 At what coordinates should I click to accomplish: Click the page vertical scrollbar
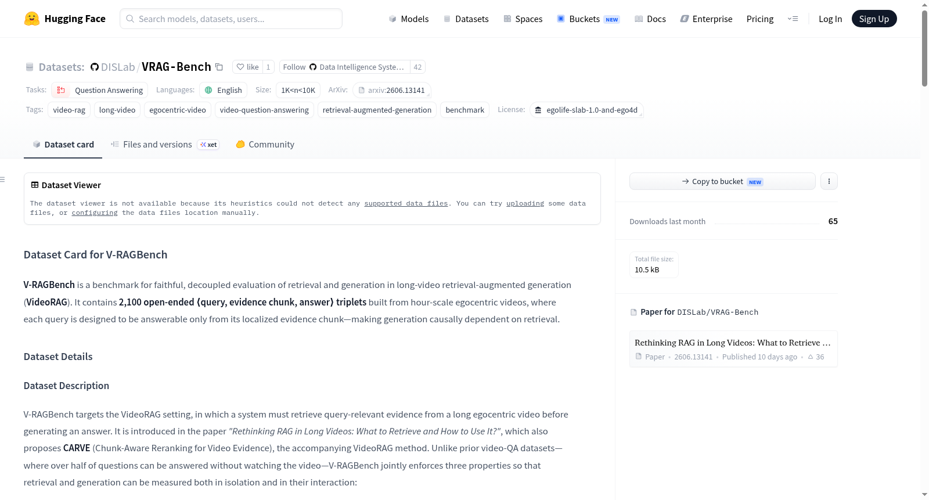coord(924,49)
